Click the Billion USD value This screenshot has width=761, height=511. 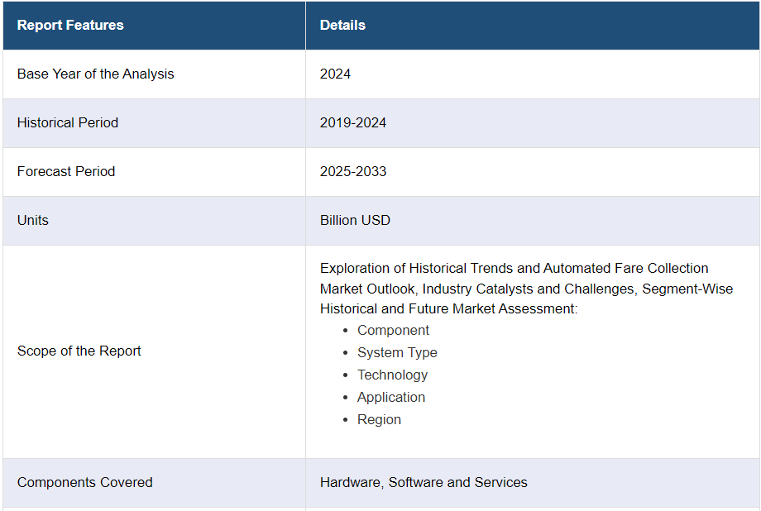point(355,220)
